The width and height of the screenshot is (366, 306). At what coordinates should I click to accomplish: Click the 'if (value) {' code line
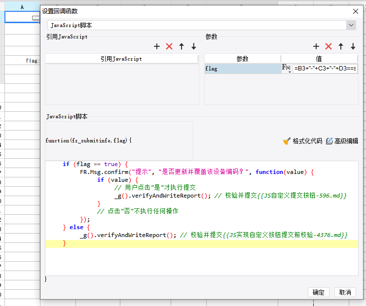(118, 180)
